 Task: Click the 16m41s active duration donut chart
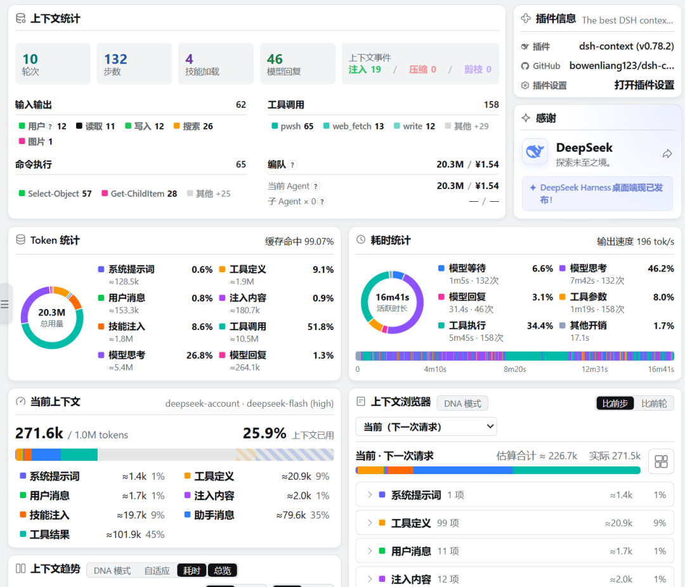point(393,302)
